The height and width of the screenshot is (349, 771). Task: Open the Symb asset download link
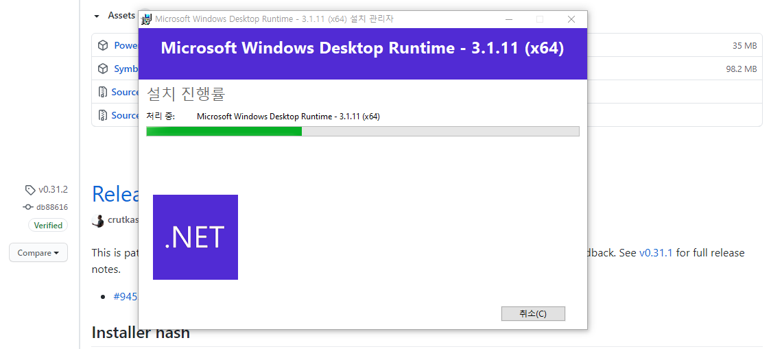[126, 69]
